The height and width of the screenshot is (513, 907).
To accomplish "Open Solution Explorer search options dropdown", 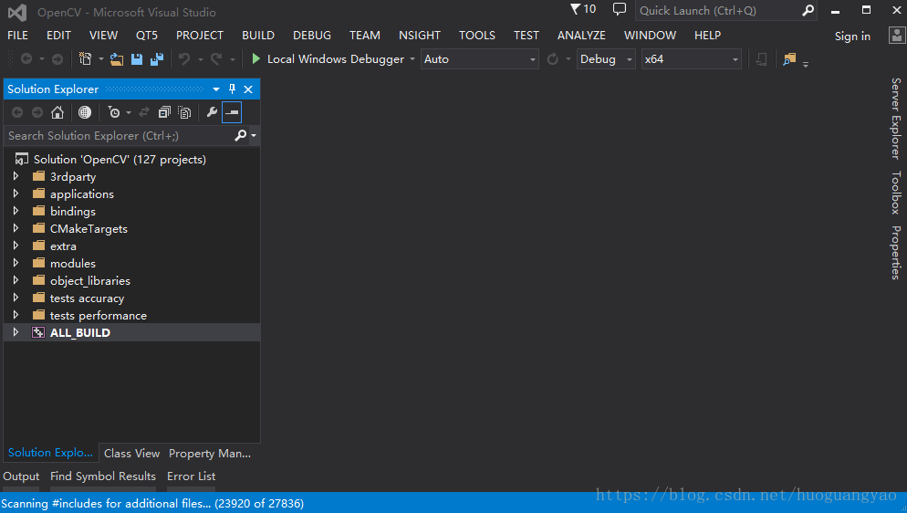I will (254, 136).
